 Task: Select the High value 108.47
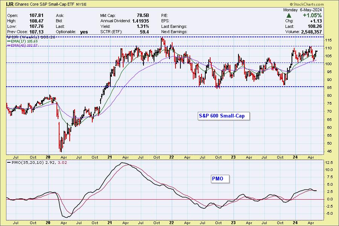click(36, 21)
